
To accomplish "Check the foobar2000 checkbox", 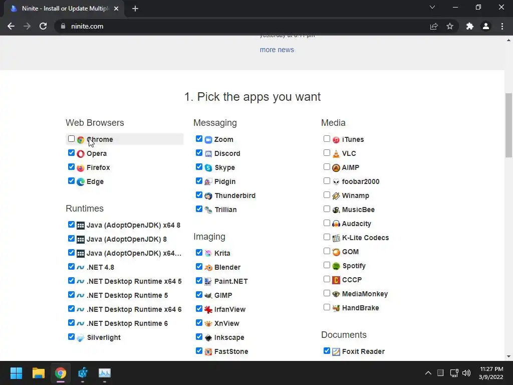I will tap(327, 181).
